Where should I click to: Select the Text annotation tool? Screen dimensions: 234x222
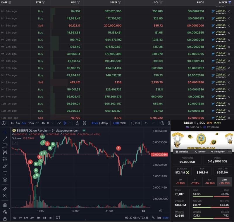5,173
